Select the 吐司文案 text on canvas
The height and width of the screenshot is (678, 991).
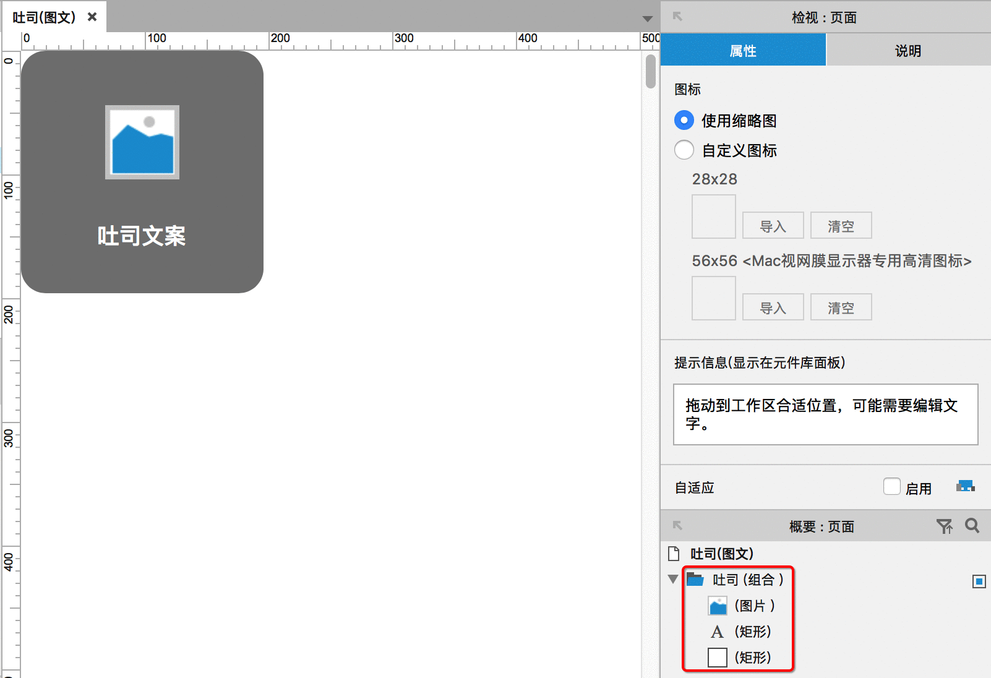click(142, 236)
